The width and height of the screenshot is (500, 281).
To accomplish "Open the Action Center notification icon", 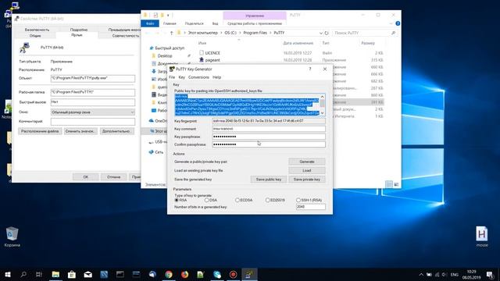I will click(x=490, y=274).
